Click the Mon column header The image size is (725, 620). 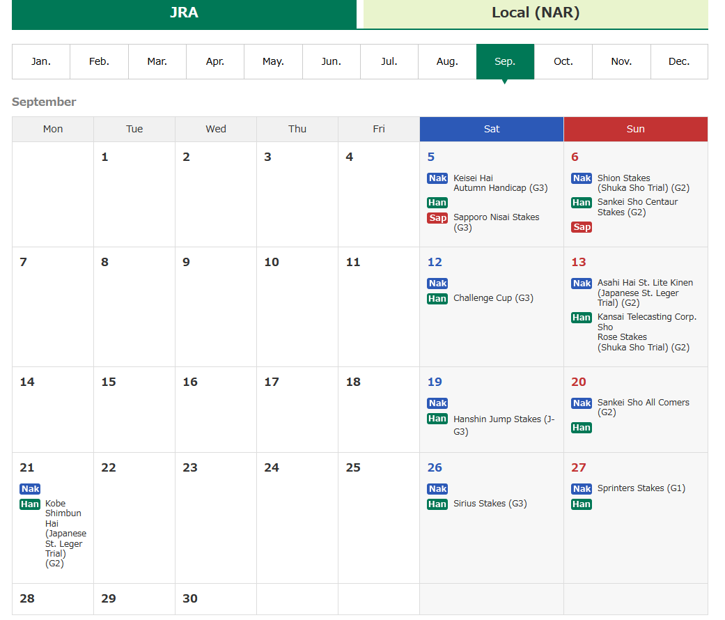coord(53,129)
